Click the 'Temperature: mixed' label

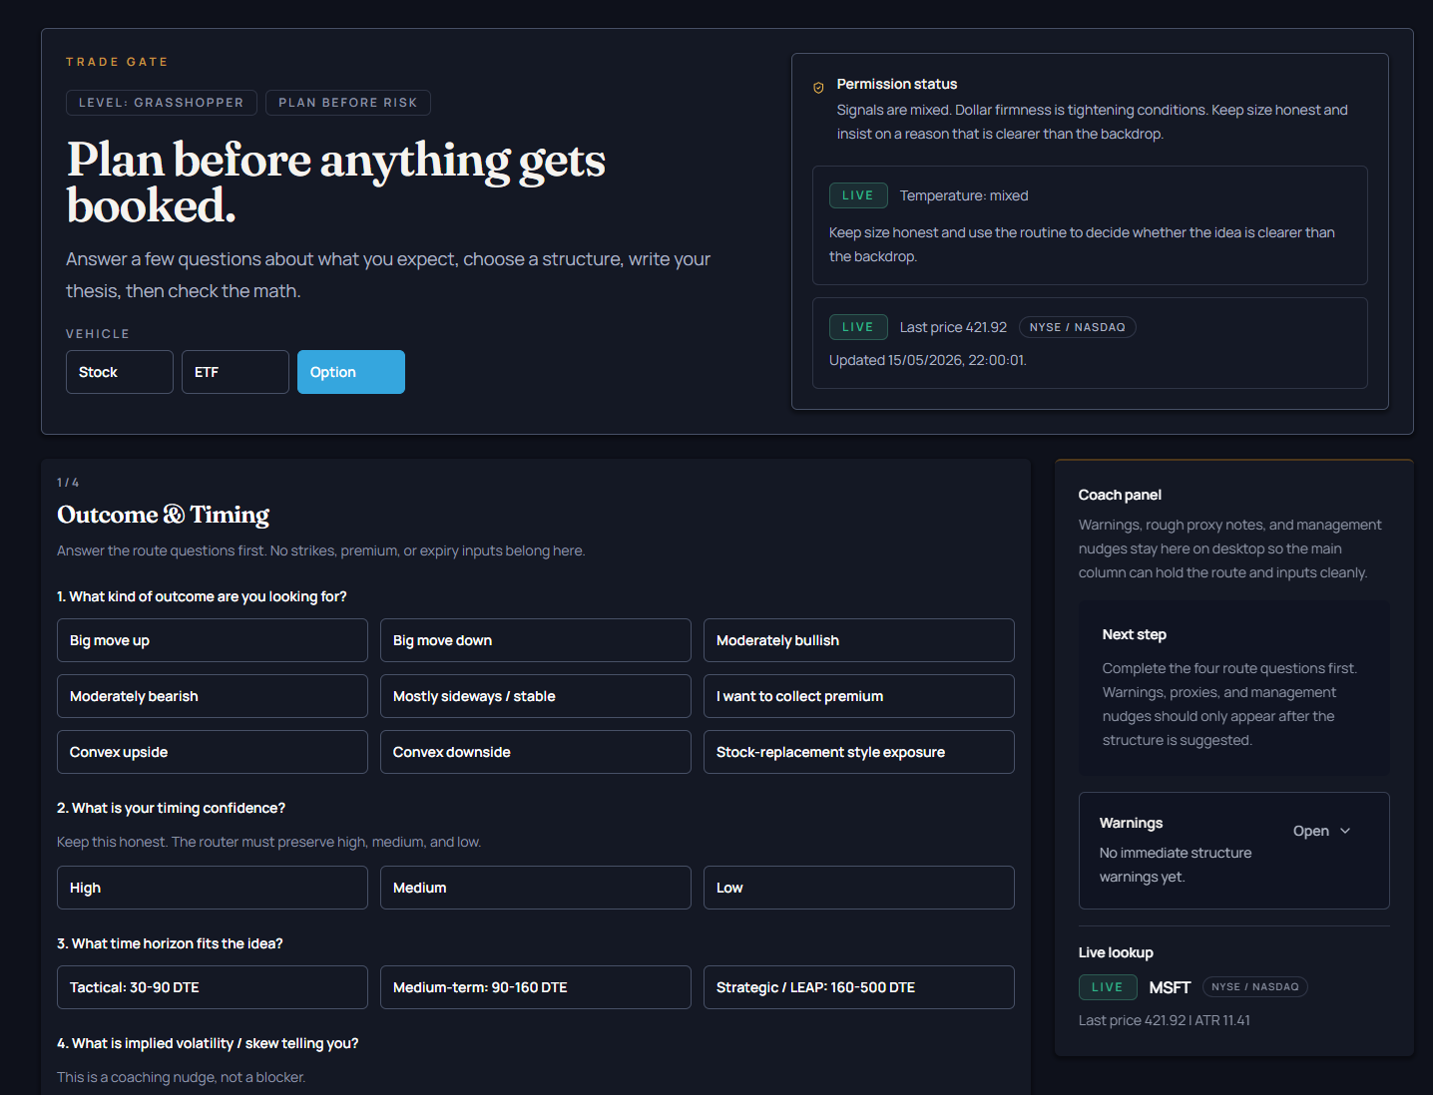tap(964, 195)
